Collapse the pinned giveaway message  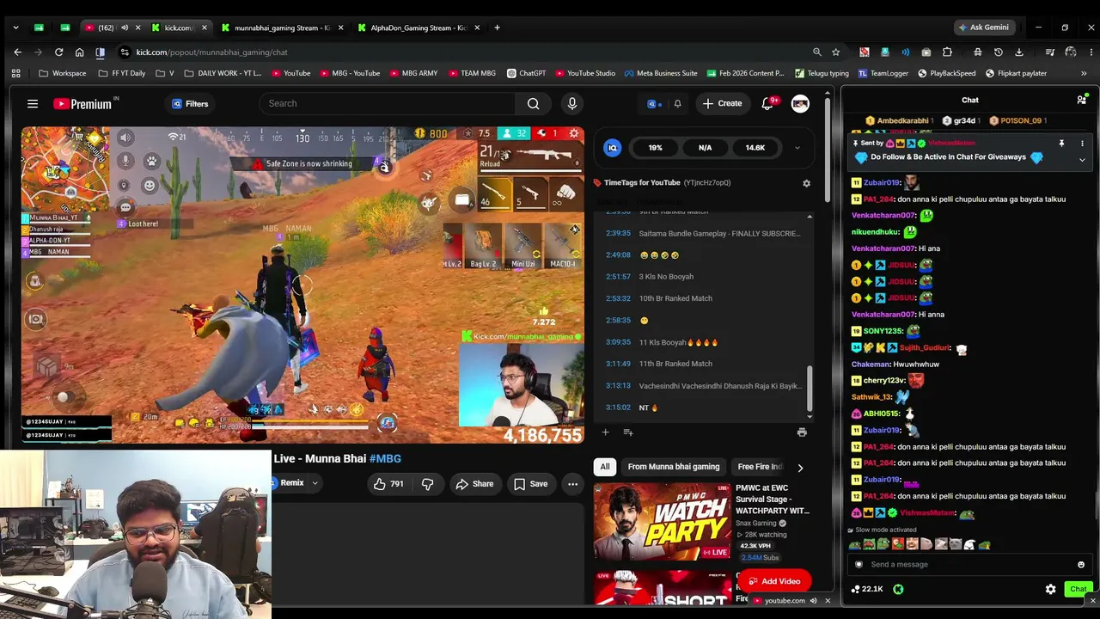point(1082,160)
